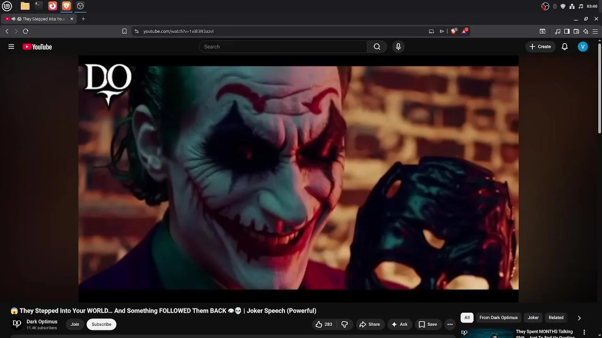Save video to a playlist
602x338 pixels.
click(x=428, y=324)
